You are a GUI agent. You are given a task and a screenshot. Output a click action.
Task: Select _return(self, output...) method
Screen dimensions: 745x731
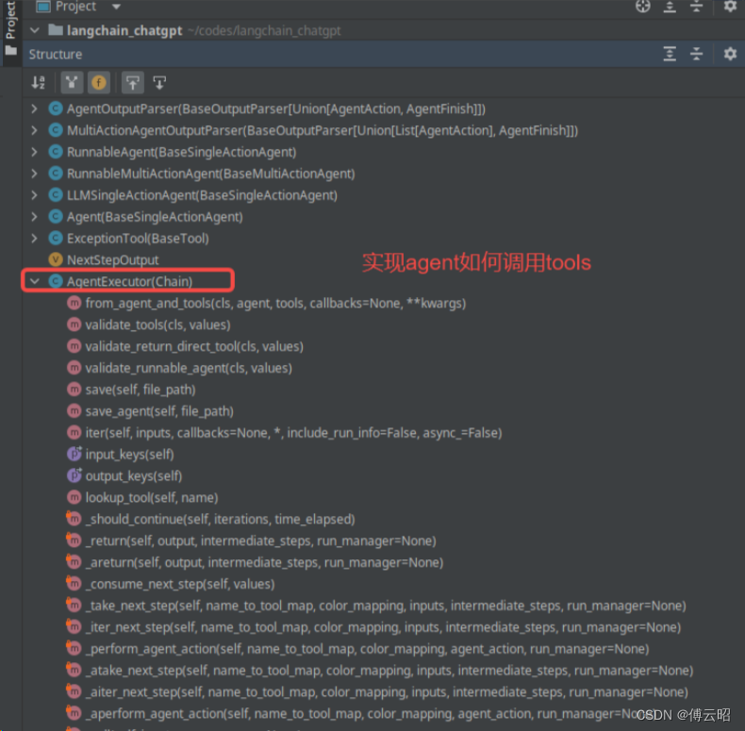[x=261, y=540]
